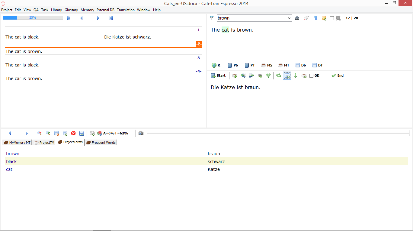
Task: Tick the checkbox next to the search toolbar
Action: 332,18
